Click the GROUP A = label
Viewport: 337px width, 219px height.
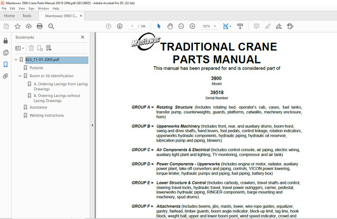coord(143,107)
